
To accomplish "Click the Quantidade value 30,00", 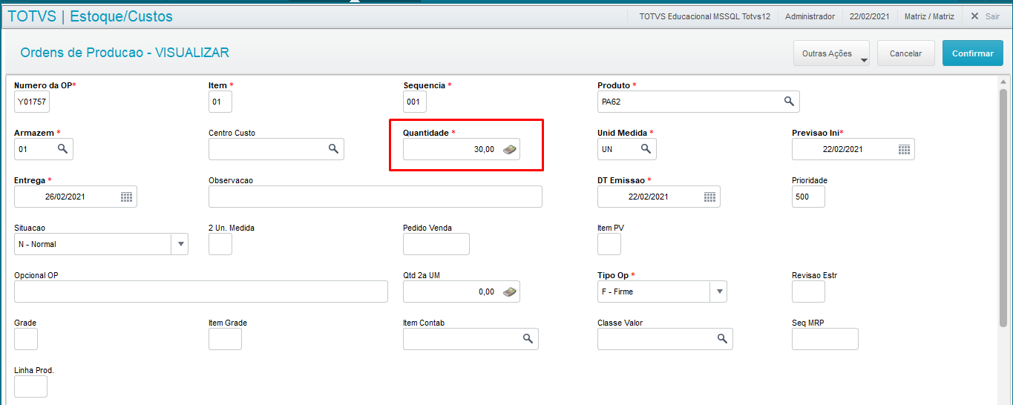I will (484, 149).
